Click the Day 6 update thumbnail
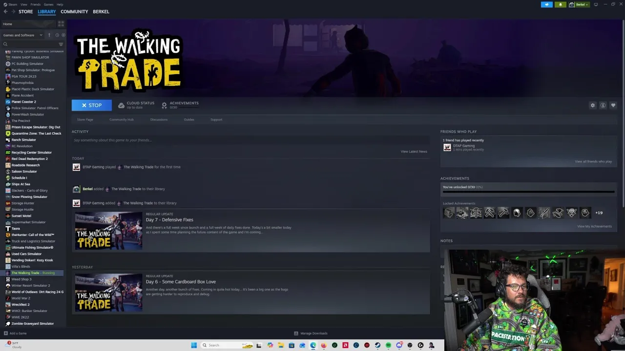625x351 pixels. [x=108, y=292]
